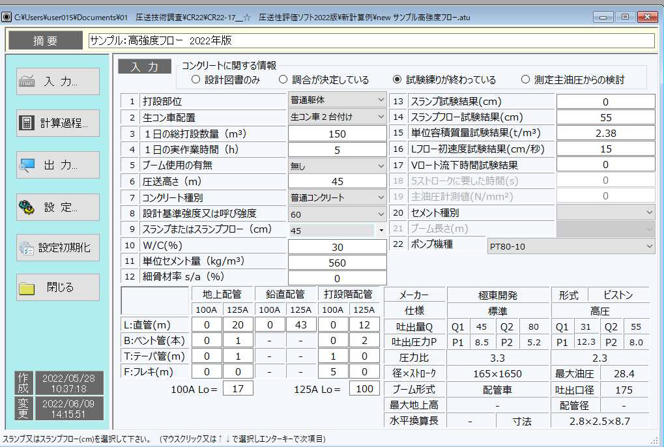This screenshot has height=447, width=664.
Task: Open 打設部位 dropdown showing 普通躯体
Action: (337, 100)
